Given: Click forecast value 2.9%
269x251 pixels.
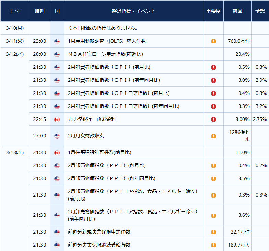Looking at the screenshot, I should pyautogui.click(x=261, y=80).
